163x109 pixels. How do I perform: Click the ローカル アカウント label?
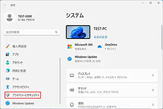pyautogui.click(x=26, y=20)
